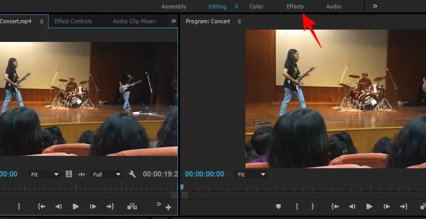Click Go to Out point in Program monitor
The height and width of the screenshot is (219, 426).
(404, 206)
